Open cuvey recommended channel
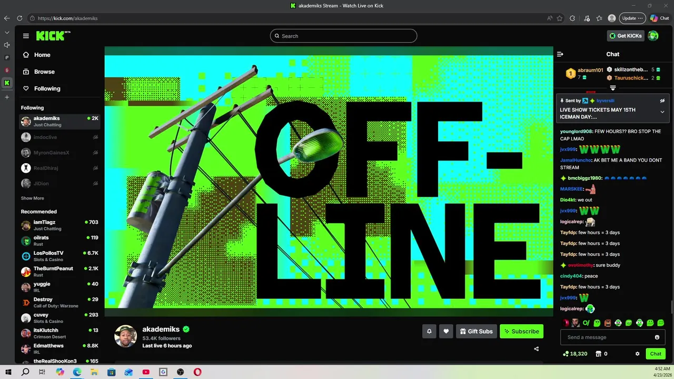Image resolution: width=674 pixels, height=379 pixels. [x=60, y=318]
